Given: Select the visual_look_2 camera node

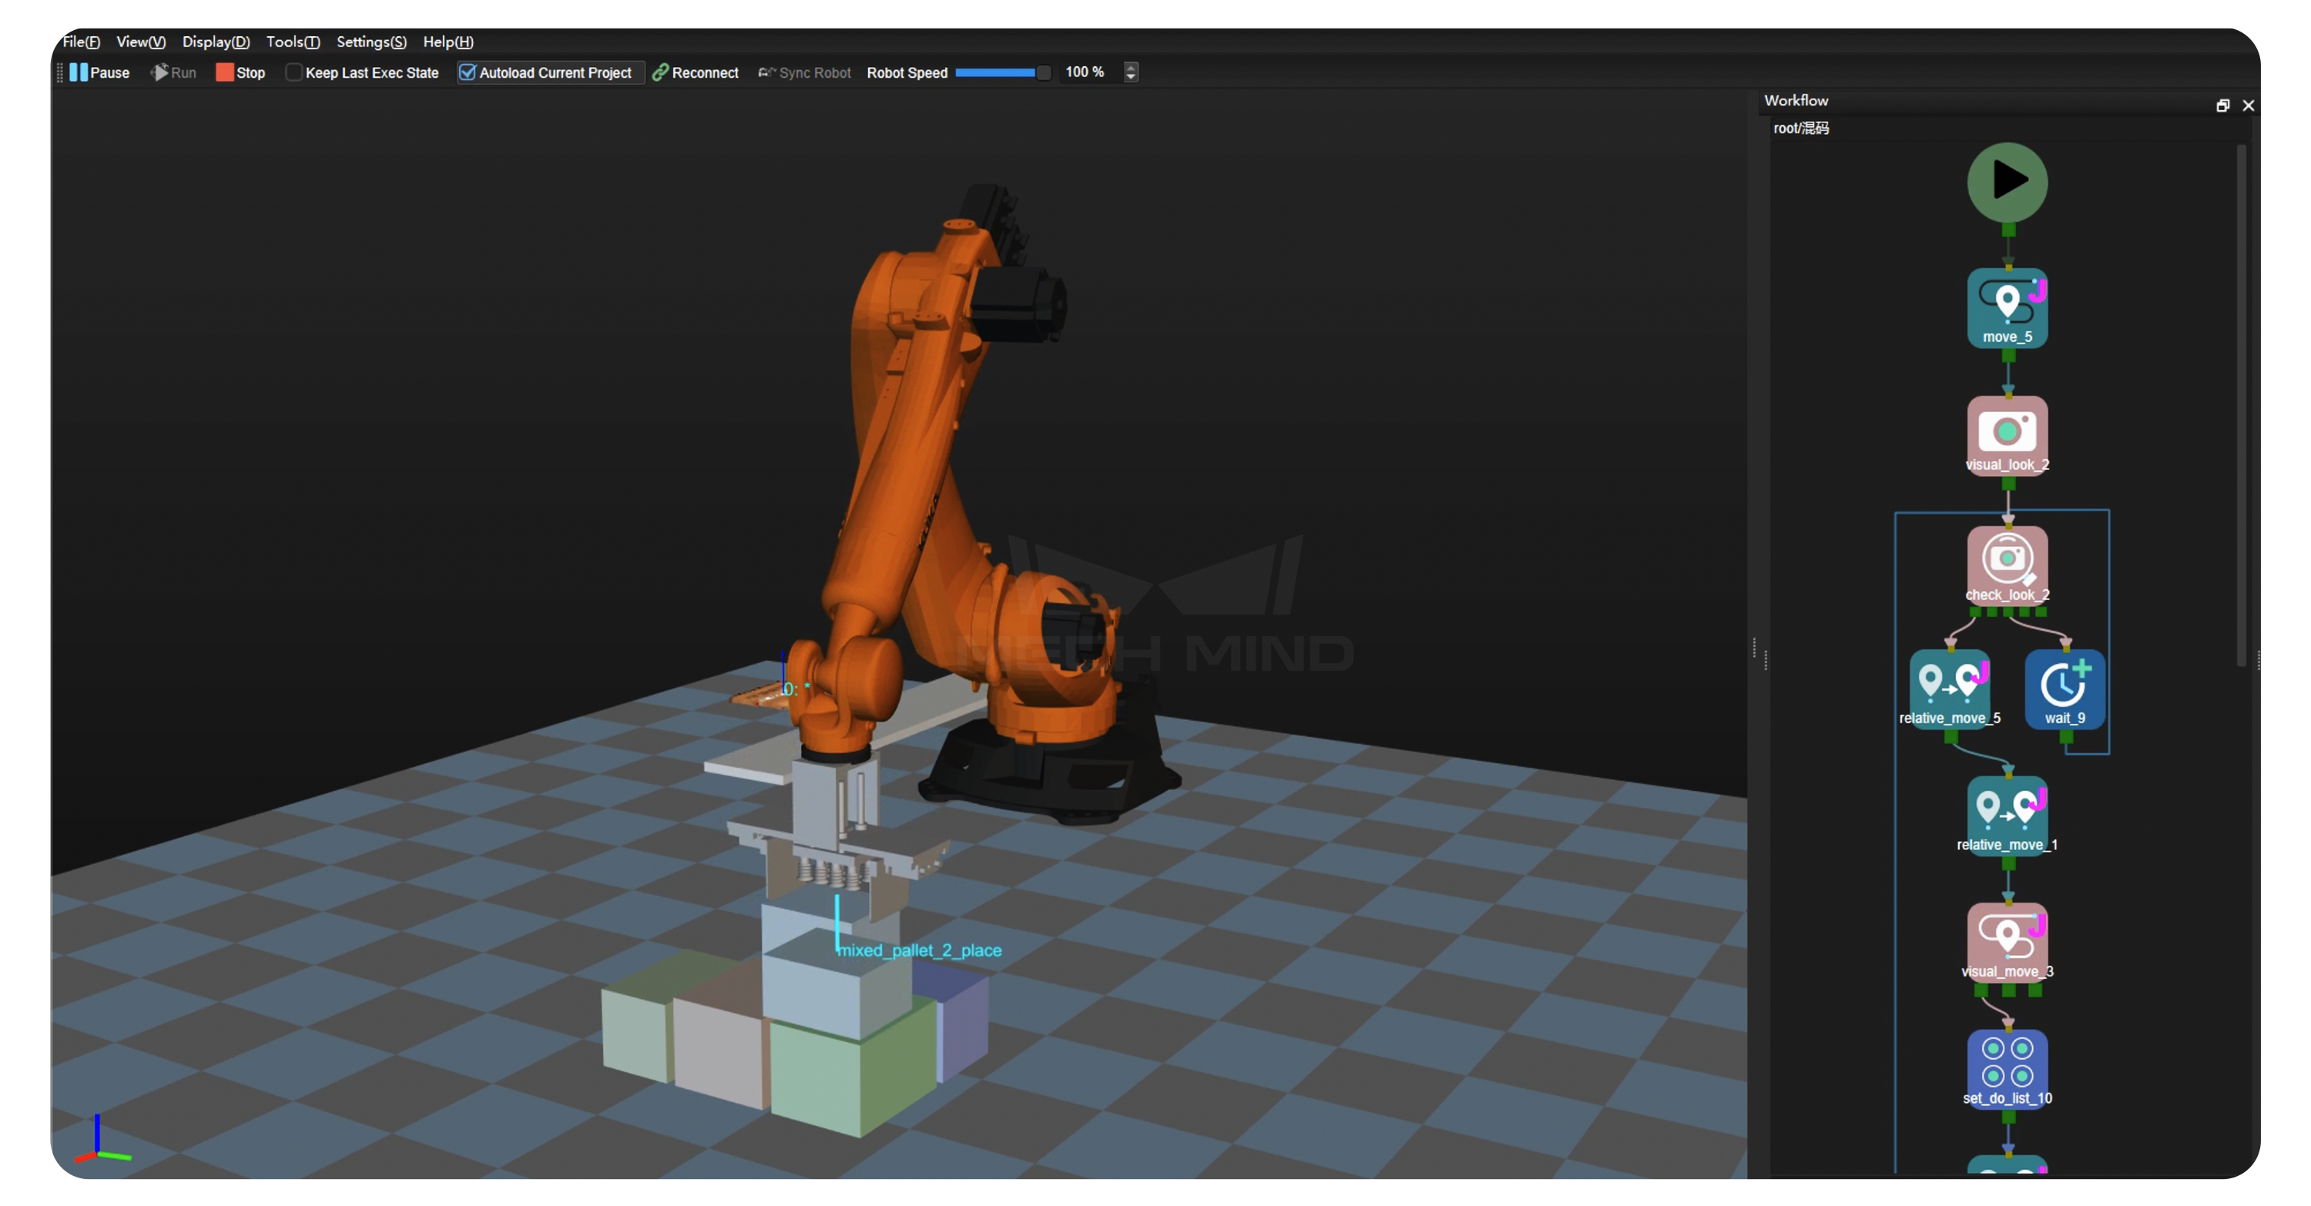Looking at the screenshot, I should point(2007,434).
